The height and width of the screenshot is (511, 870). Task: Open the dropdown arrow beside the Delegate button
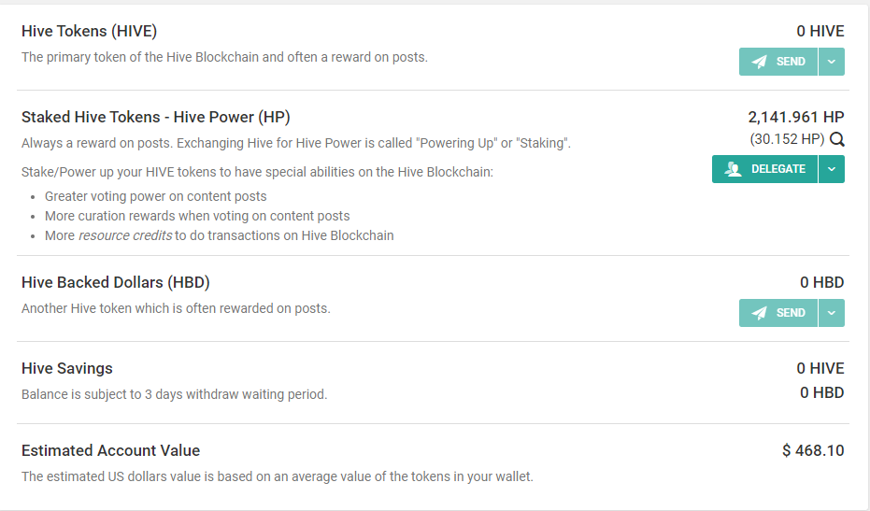point(831,169)
